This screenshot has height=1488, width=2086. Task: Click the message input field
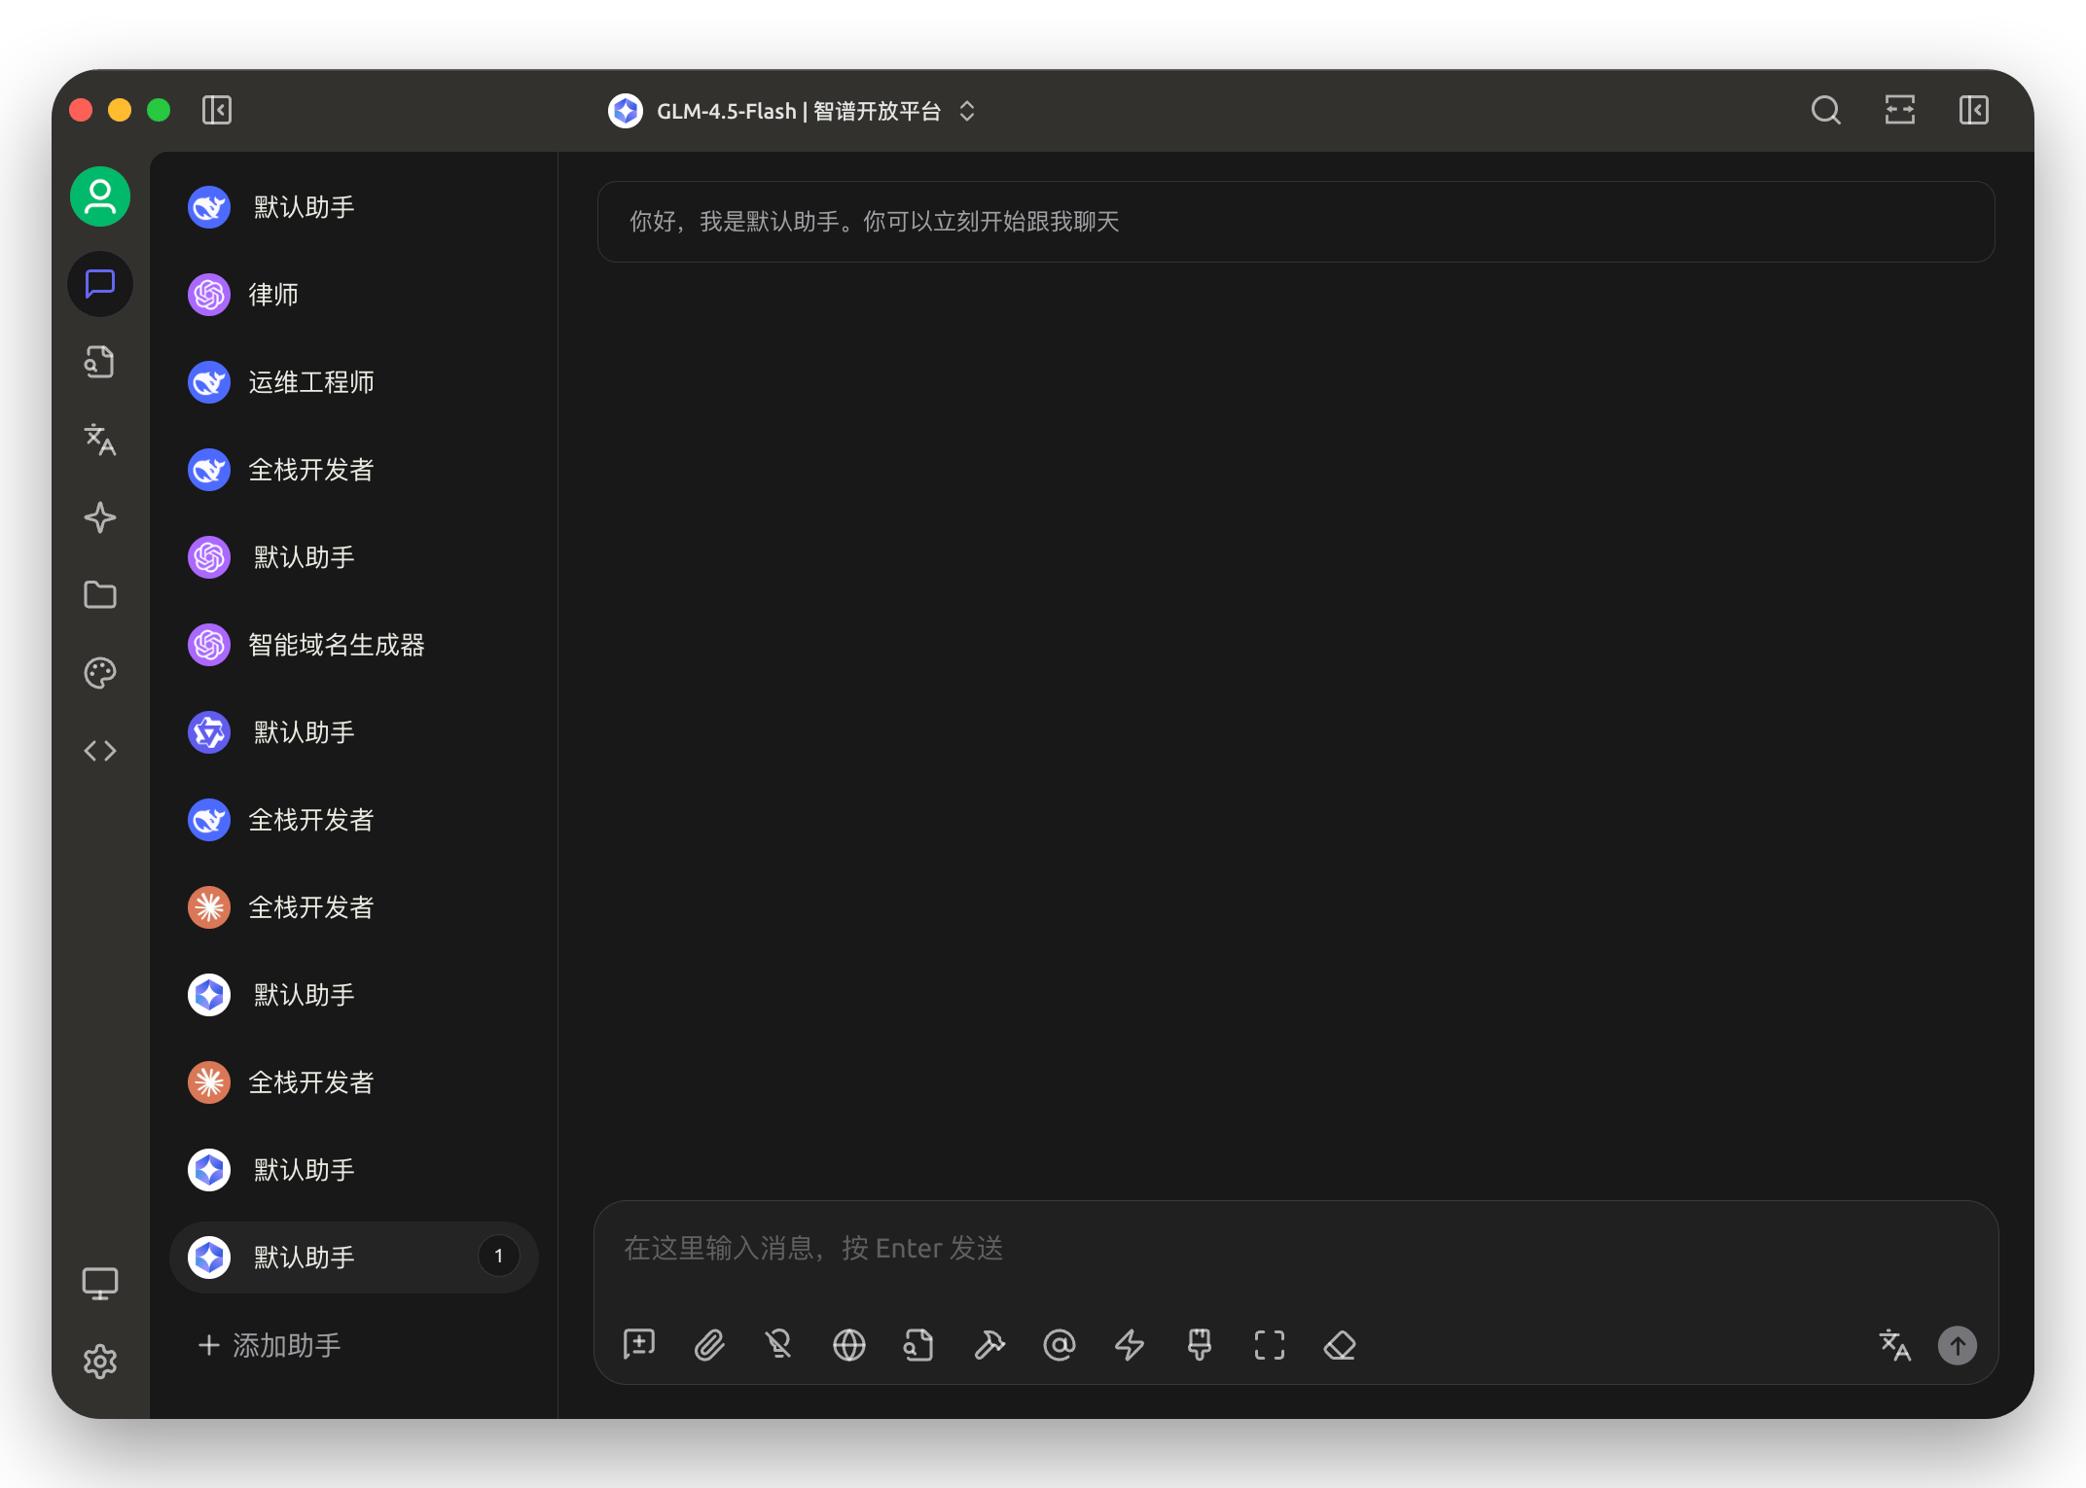click(1168, 1248)
